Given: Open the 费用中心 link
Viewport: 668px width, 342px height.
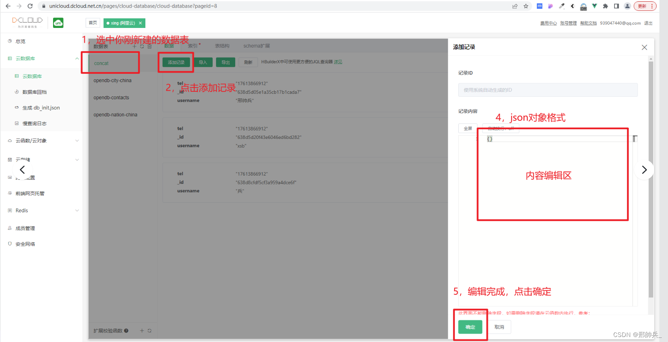Looking at the screenshot, I should 548,23.
